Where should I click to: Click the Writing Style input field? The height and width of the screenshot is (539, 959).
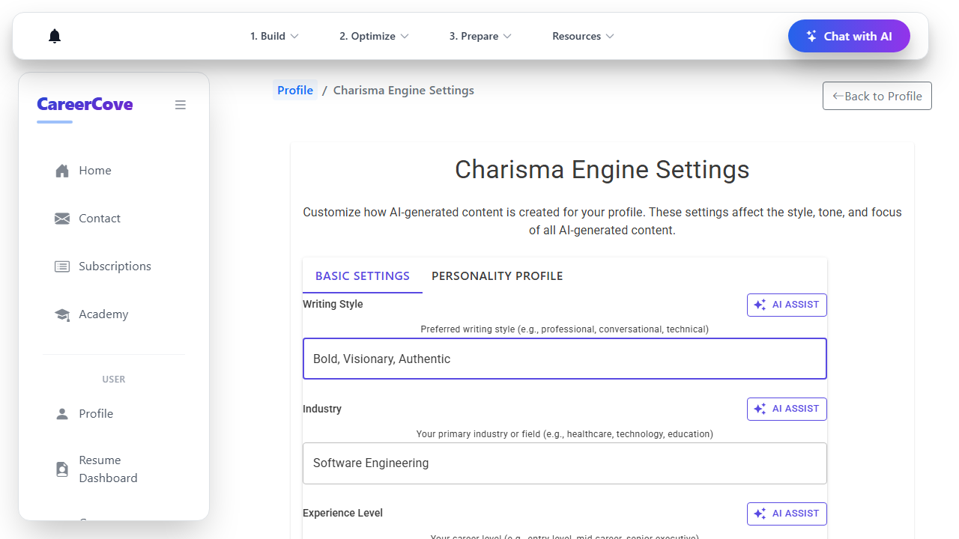point(565,359)
